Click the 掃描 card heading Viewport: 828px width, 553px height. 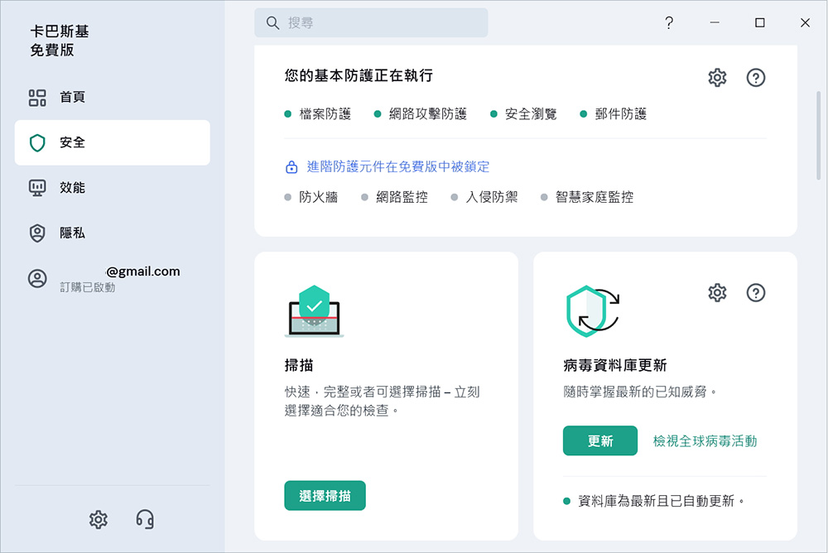point(299,365)
